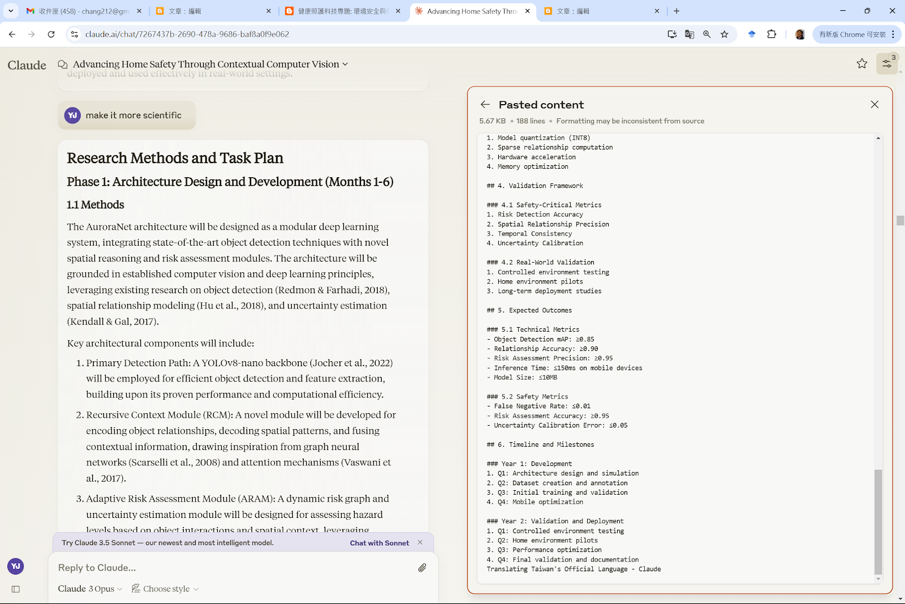Viewport: 905px width, 604px height.
Task: Click the page's main vertical scrollbar thumb
Action: tap(900, 220)
